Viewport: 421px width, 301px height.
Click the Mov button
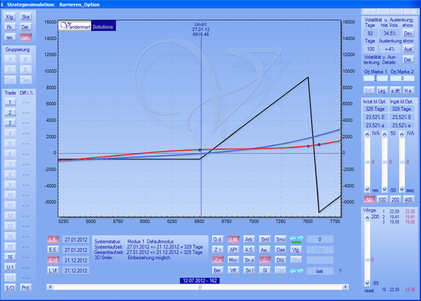pos(234,260)
